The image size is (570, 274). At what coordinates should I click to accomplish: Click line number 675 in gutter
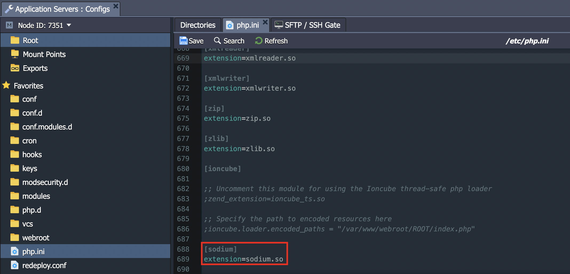(x=183, y=118)
